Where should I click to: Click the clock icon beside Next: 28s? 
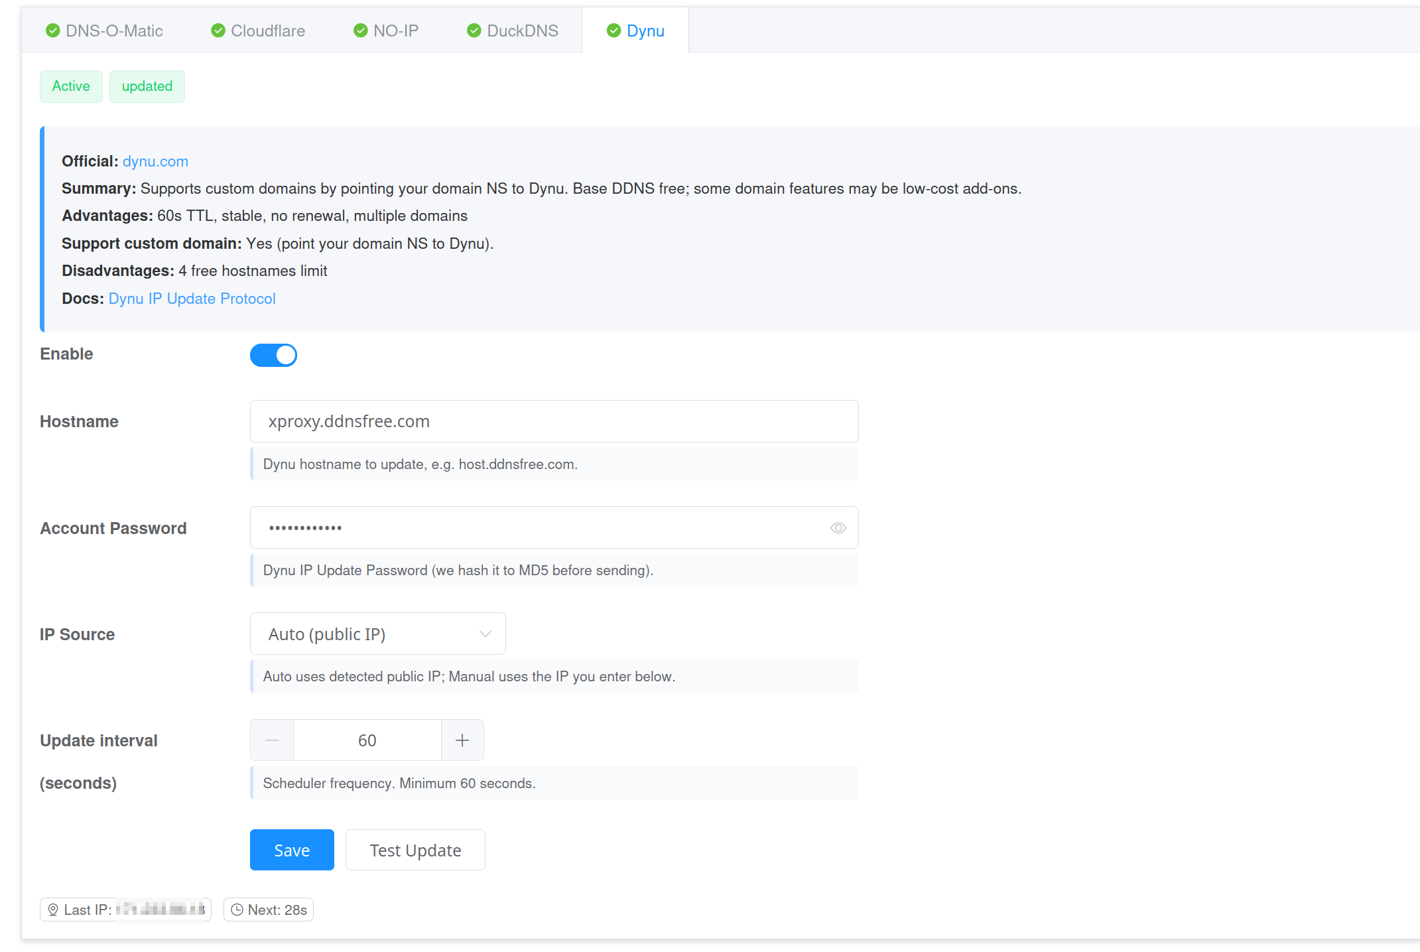pos(237,910)
